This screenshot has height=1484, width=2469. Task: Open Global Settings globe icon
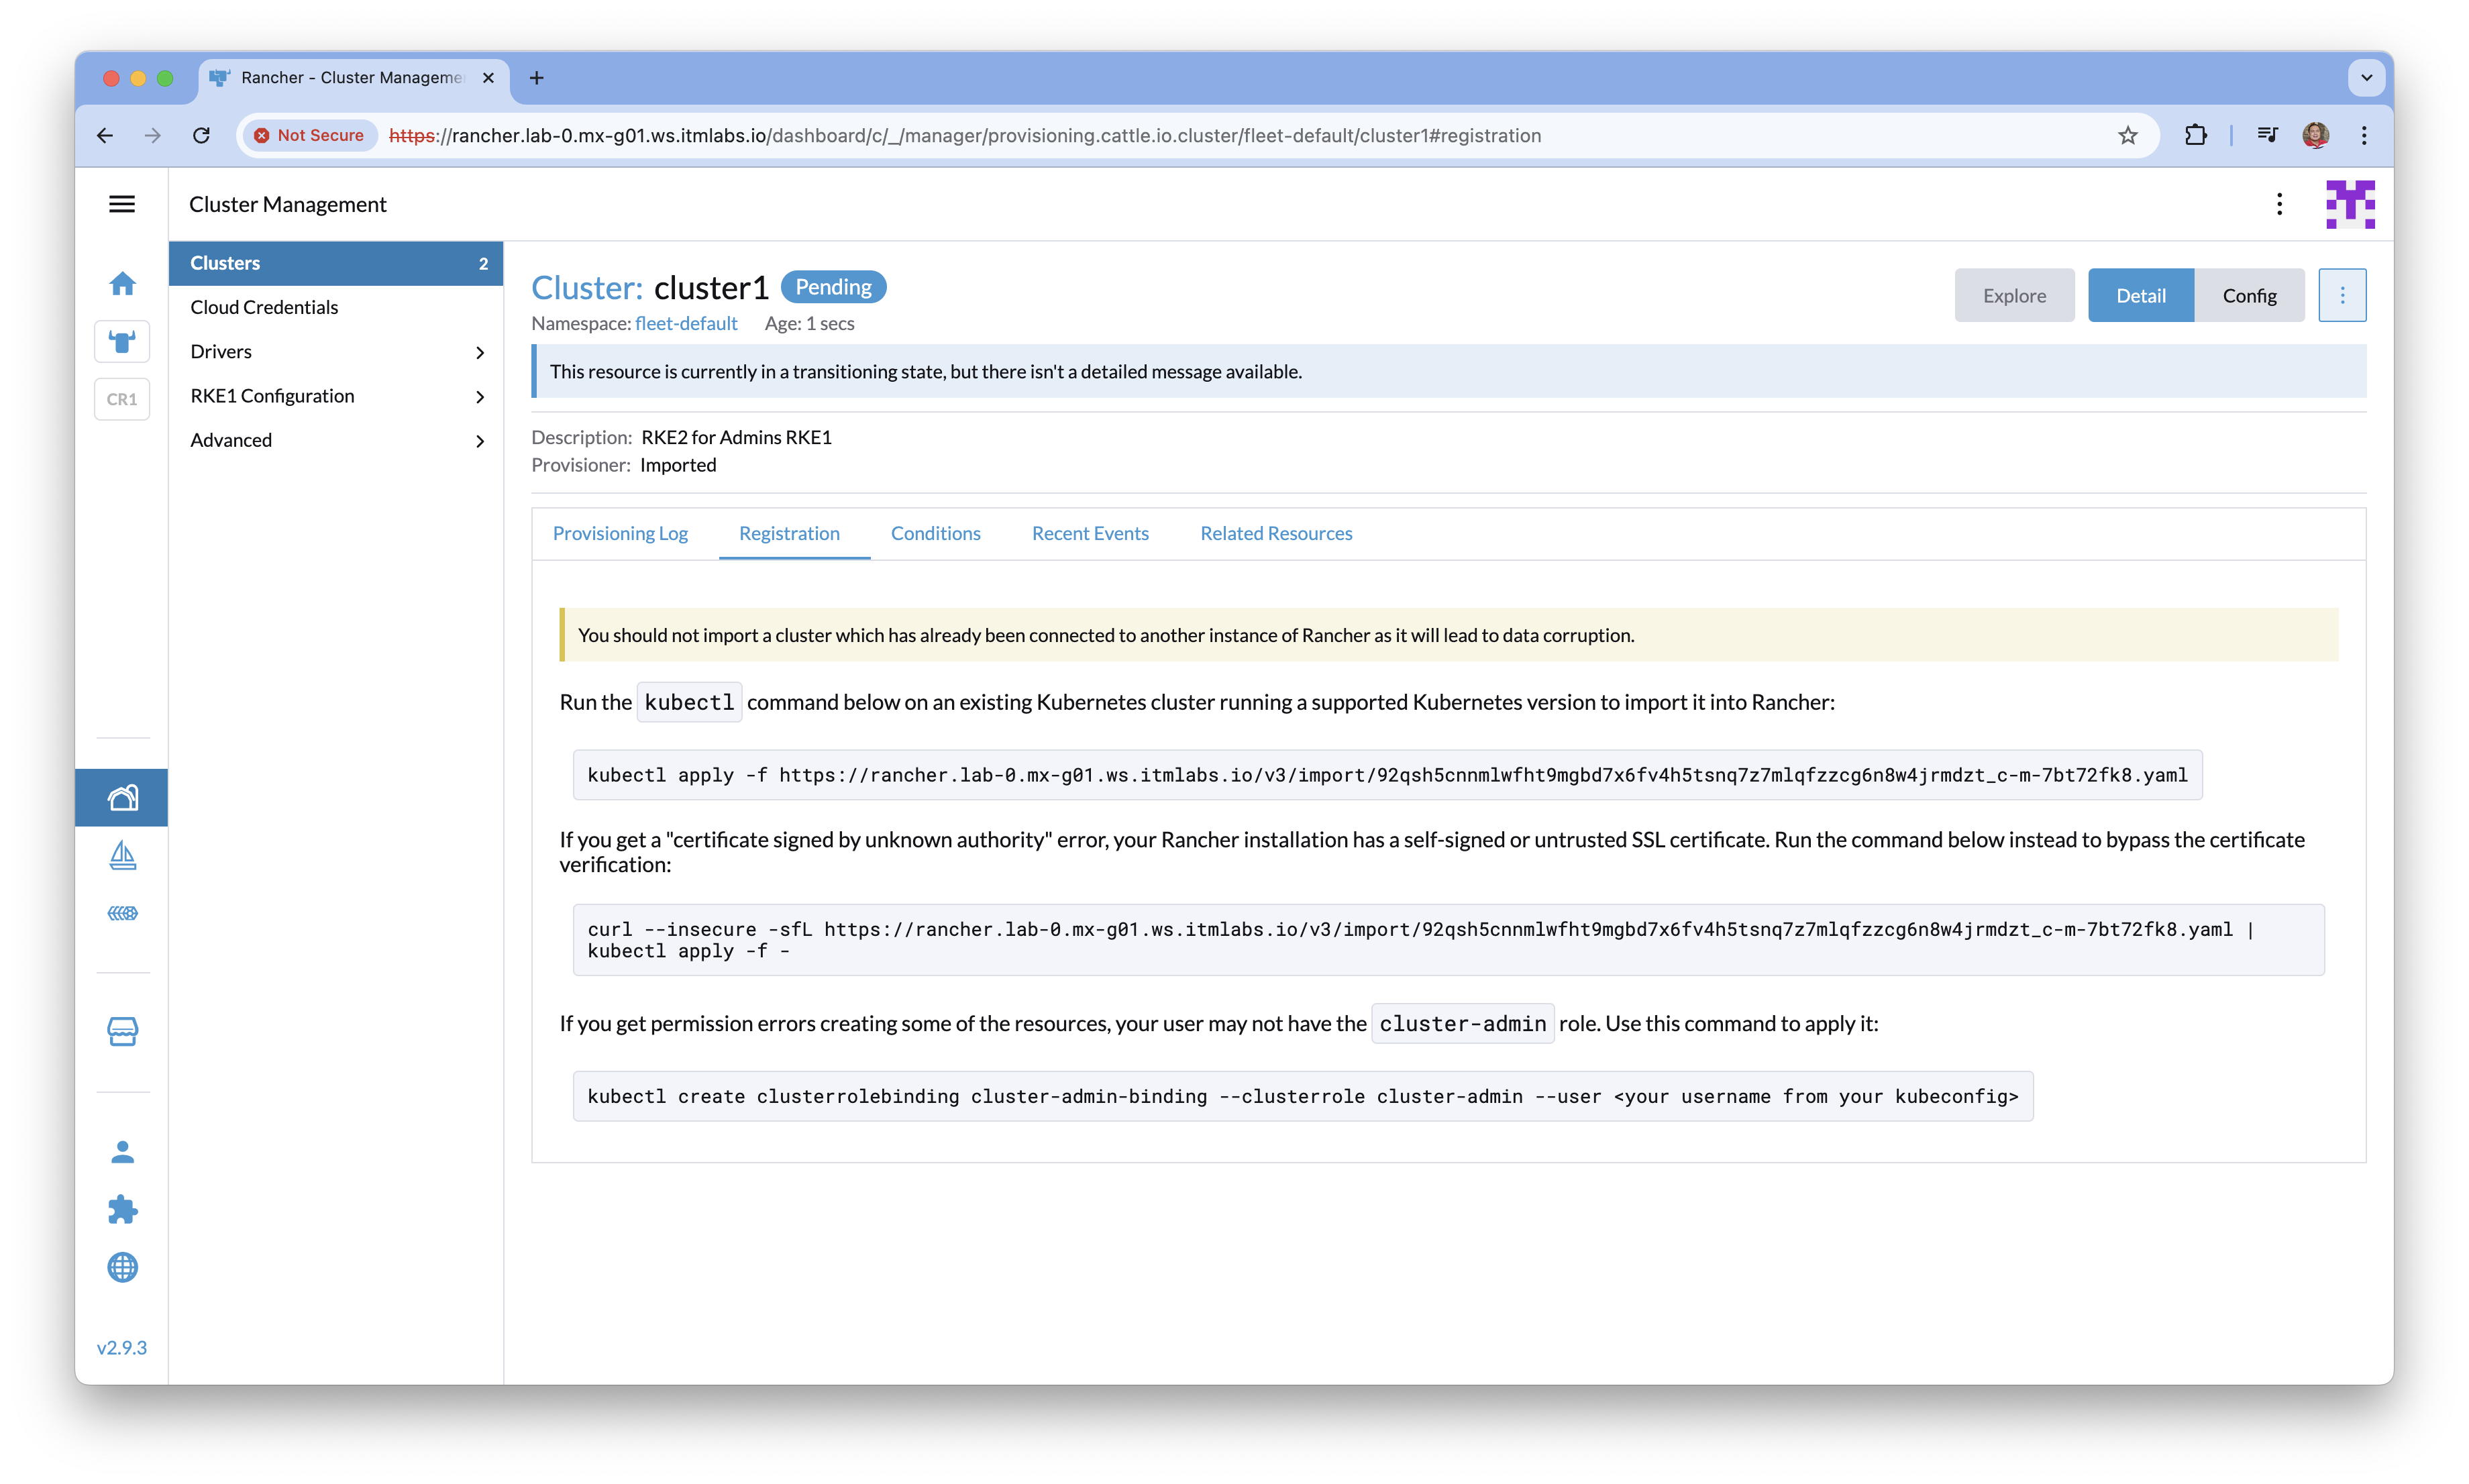(x=122, y=1267)
